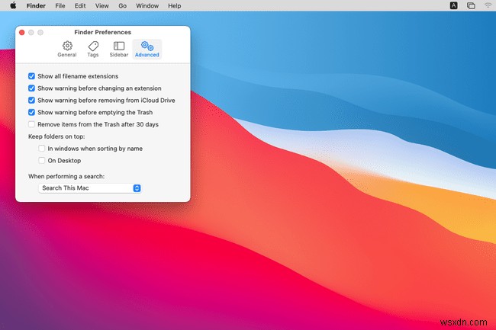This screenshot has width=496, height=330.
Task: Click the Window menu in menu bar
Action: pyautogui.click(x=148, y=5)
